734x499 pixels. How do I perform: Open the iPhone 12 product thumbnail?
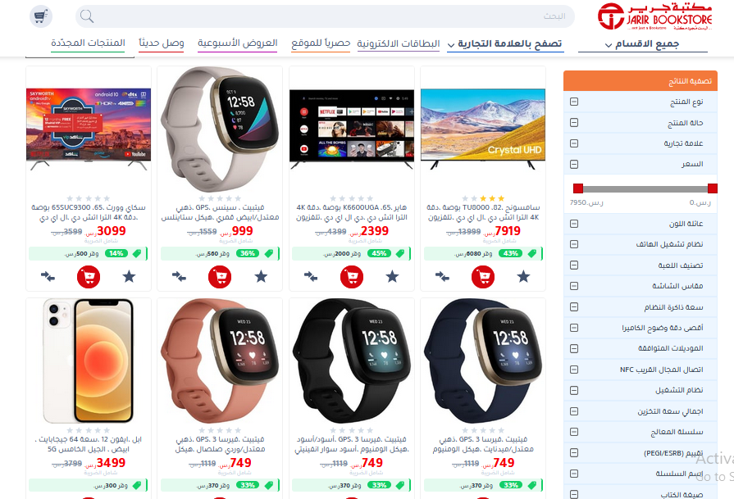89,361
